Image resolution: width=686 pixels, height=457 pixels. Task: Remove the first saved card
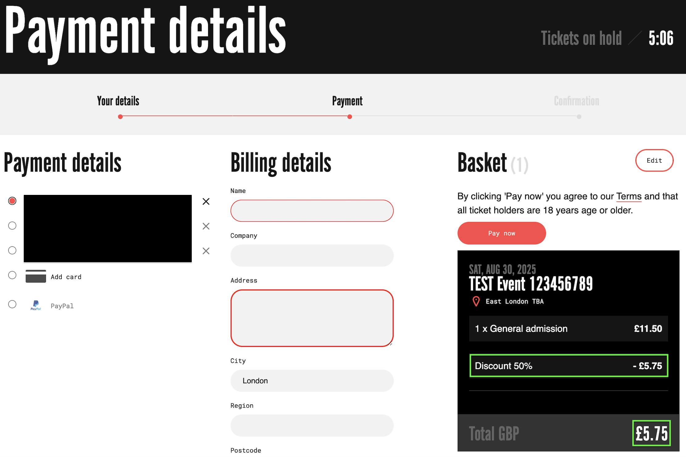[x=206, y=201]
